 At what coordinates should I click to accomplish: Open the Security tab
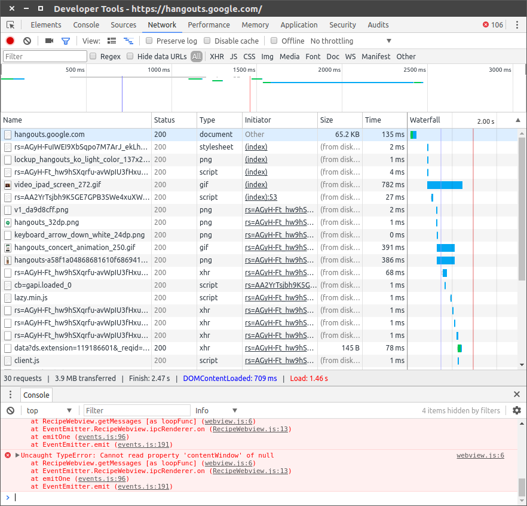pyautogui.click(x=342, y=25)
